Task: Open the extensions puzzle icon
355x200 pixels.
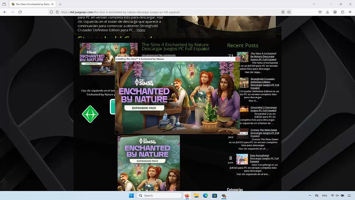Action: (343, 12)
